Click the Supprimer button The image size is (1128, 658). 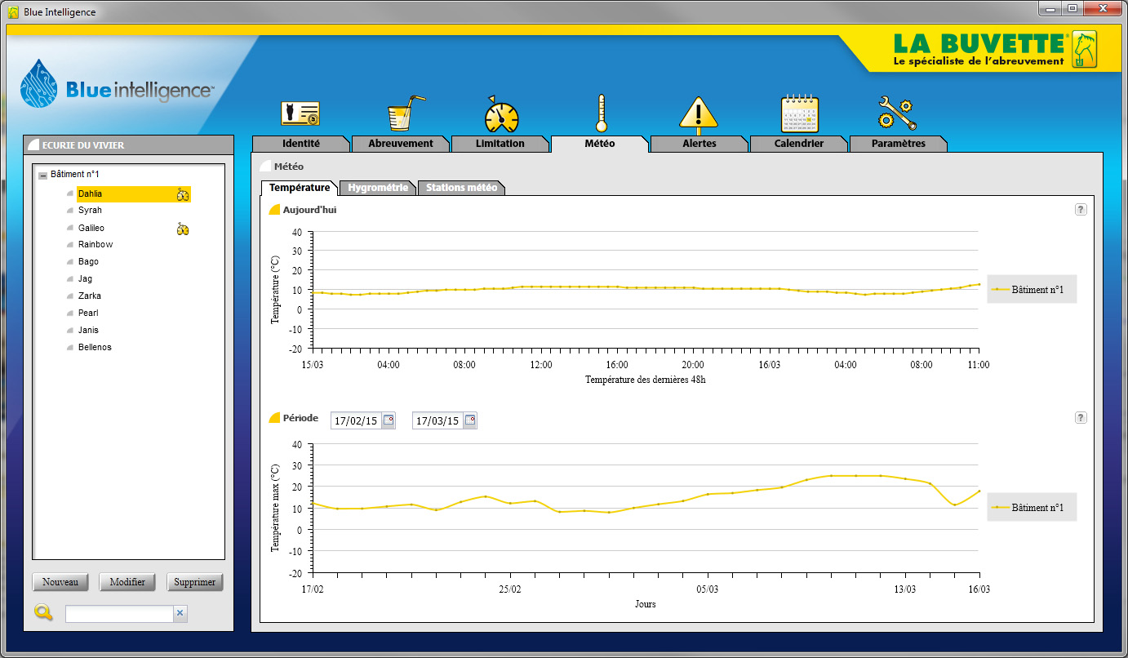tap(195, 582)
